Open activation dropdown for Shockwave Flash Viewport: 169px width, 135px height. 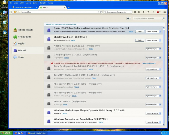[153, 40]
